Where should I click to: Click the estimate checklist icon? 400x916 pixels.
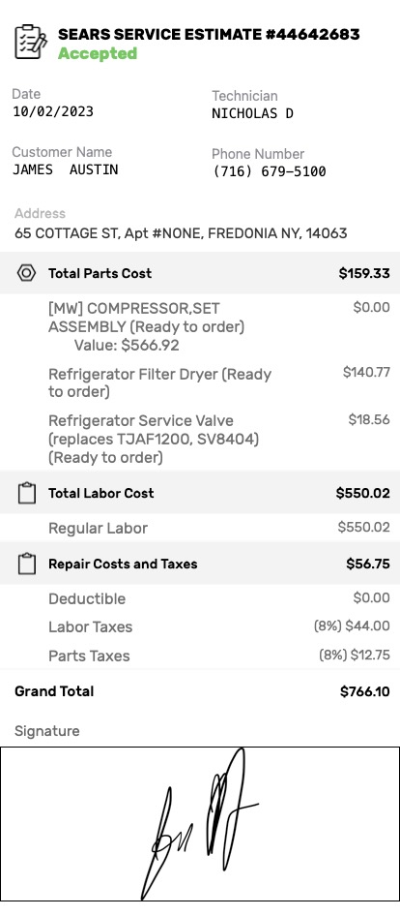tap(30, 42)
